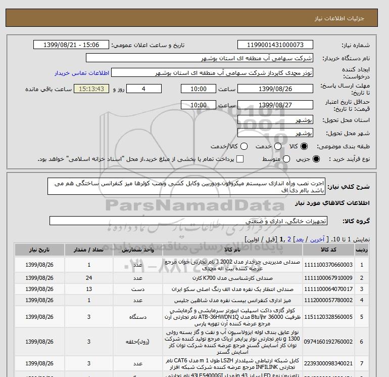This screenshot has height=377, width=389.
Task: Click the general need description text box
Action: 186,186
